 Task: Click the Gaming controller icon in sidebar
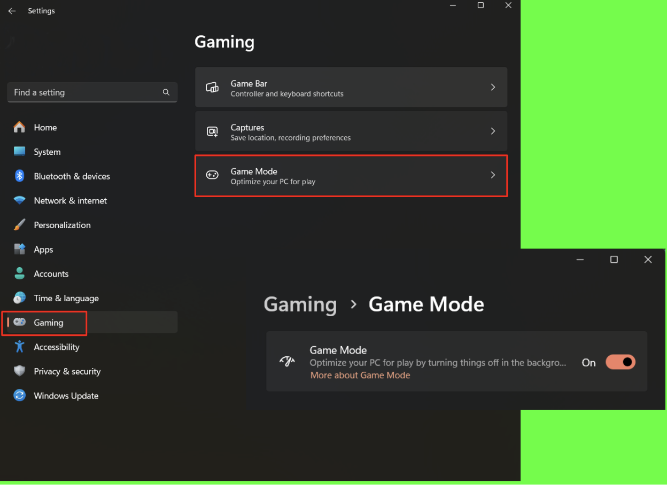coord(20,322)
